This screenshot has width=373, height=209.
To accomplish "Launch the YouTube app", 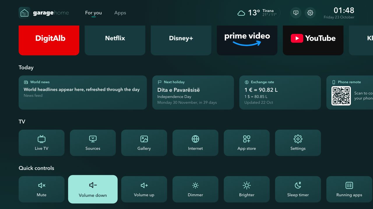I will click(313, 40).
